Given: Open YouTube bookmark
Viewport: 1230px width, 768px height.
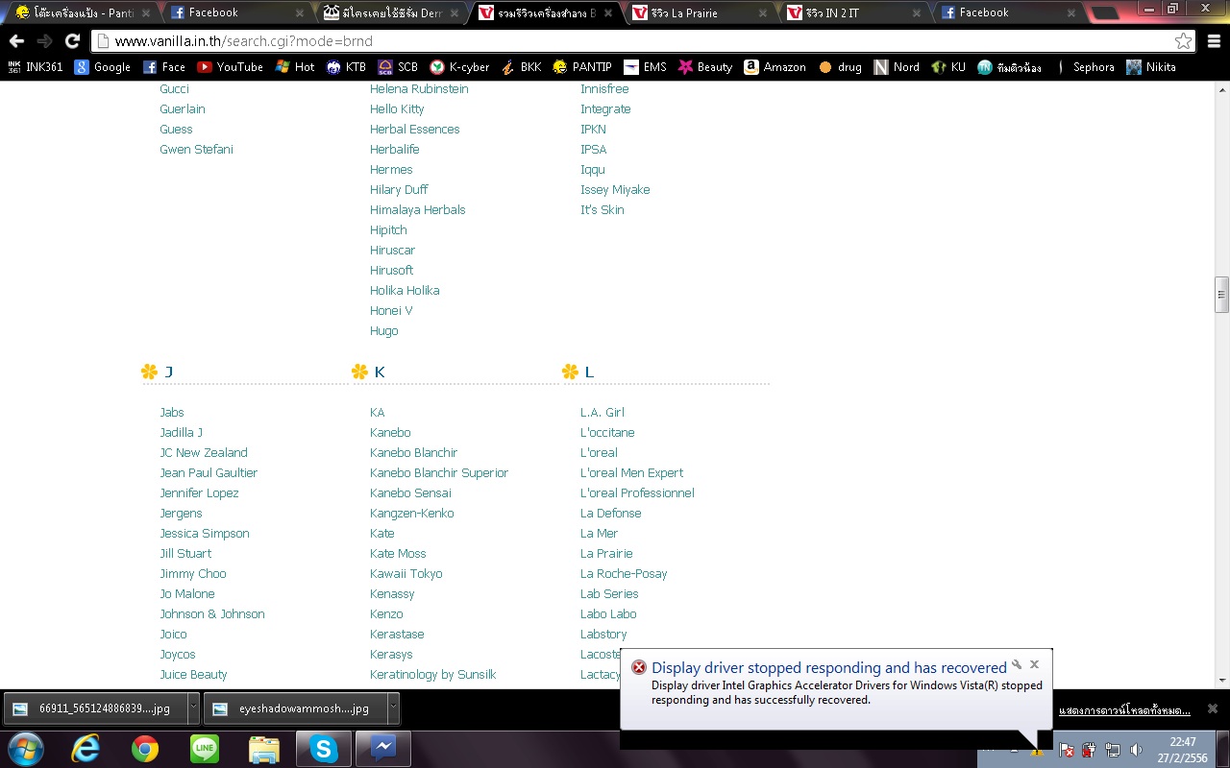Looking at the screenshot, I should click(231, 67).
